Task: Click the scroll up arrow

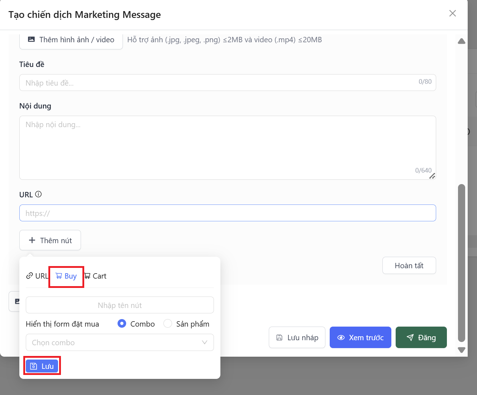Action: coord(462,41)
